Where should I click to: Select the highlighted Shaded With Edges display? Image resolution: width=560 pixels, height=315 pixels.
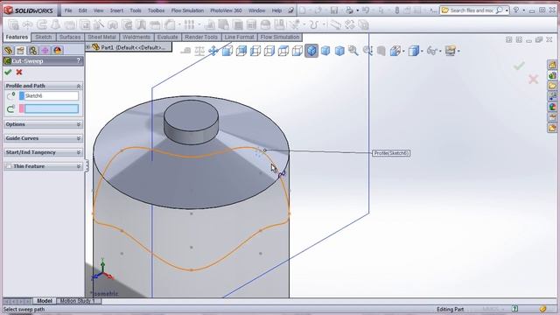(x=311, y=51)
